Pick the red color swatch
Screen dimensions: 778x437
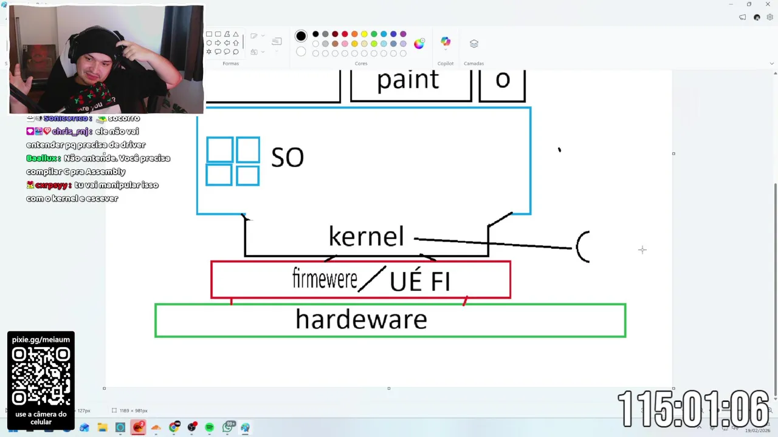[345, 34]
